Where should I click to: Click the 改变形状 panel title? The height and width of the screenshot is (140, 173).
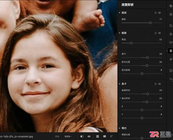point(127,5)
